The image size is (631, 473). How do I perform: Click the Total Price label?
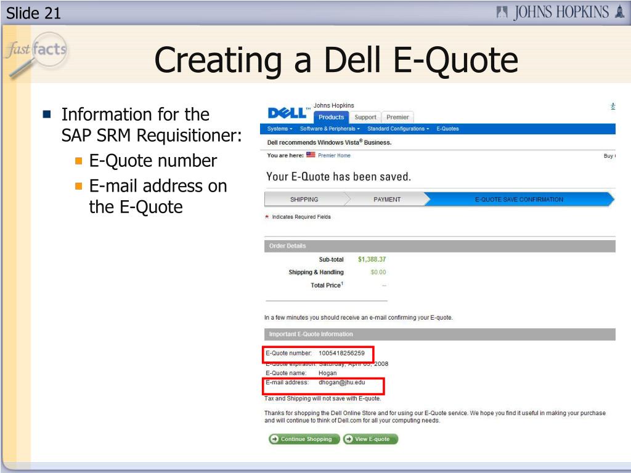click(327, 285)
